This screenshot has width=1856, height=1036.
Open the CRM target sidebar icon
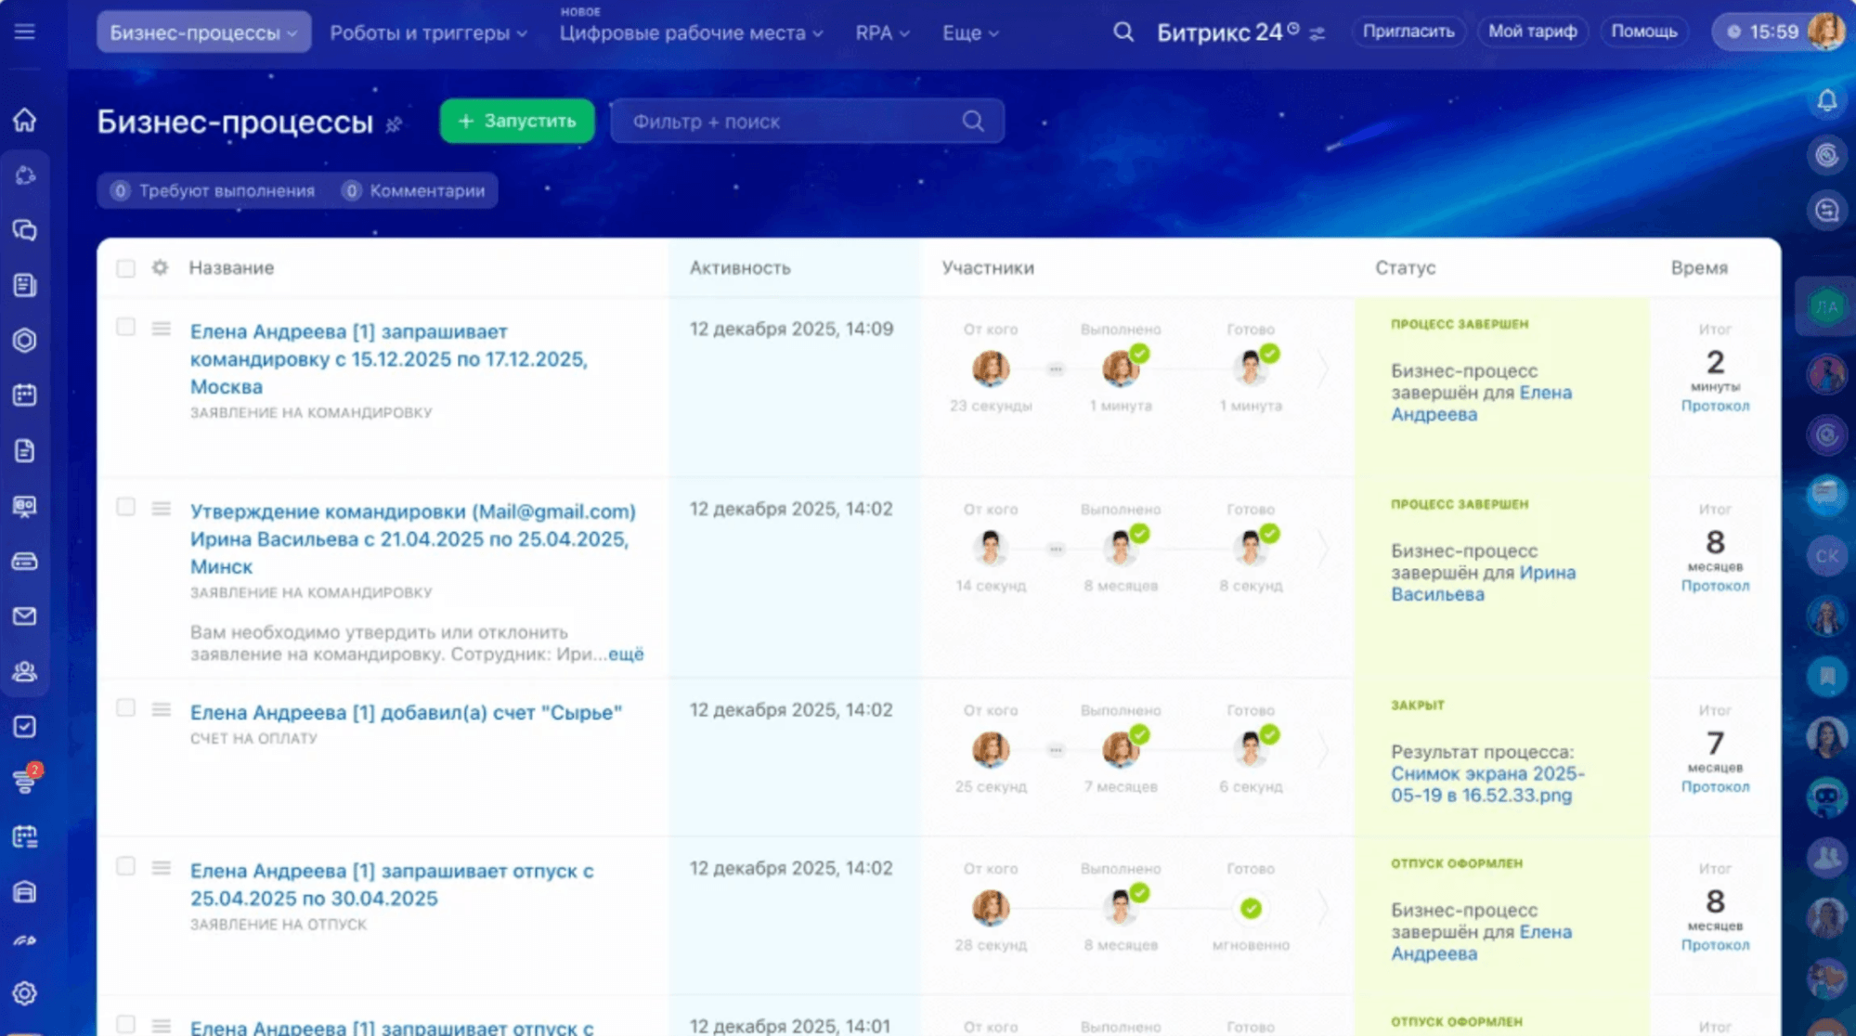[x=25, y=341]
